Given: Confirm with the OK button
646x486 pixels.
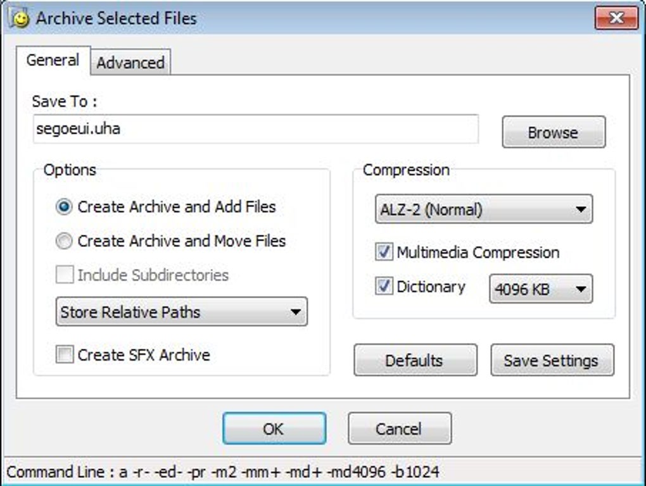Looking at the screenshot, I should [274, 428].
